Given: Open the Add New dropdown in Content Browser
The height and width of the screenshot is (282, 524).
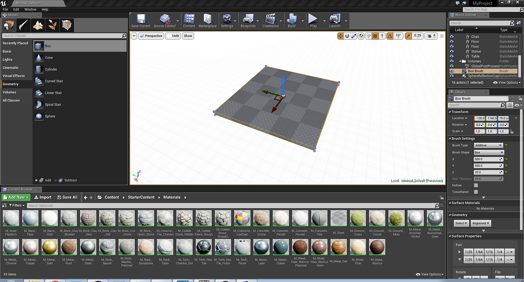Looking at the screenshot, I should tap(15, 197).
